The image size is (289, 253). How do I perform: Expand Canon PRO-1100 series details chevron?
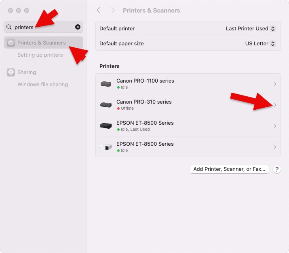[x=275, y=84]
